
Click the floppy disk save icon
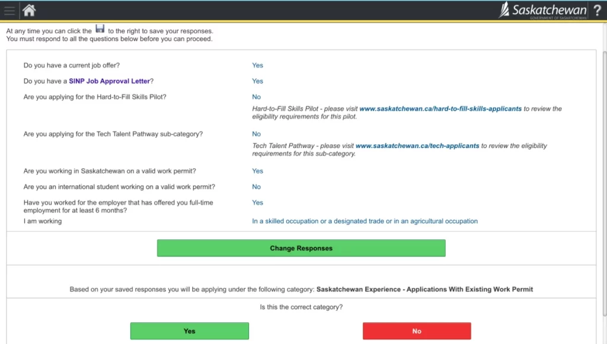(100, 30)
